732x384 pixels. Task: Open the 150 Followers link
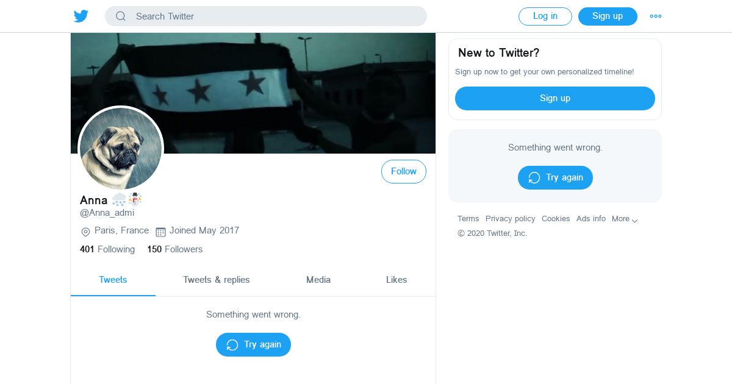pyautogui.click(x=175, y=249)
